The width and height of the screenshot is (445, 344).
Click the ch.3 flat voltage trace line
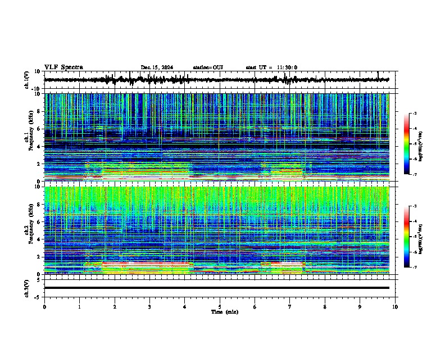coord(217,288)
